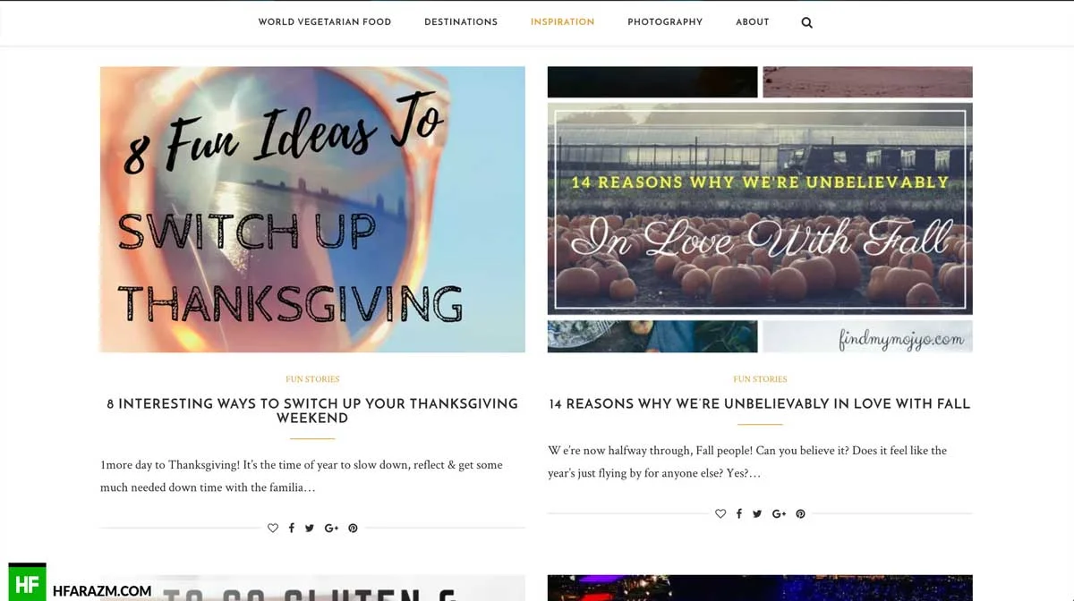Visit the About page
1074x601 pixels.
(753, 22)
